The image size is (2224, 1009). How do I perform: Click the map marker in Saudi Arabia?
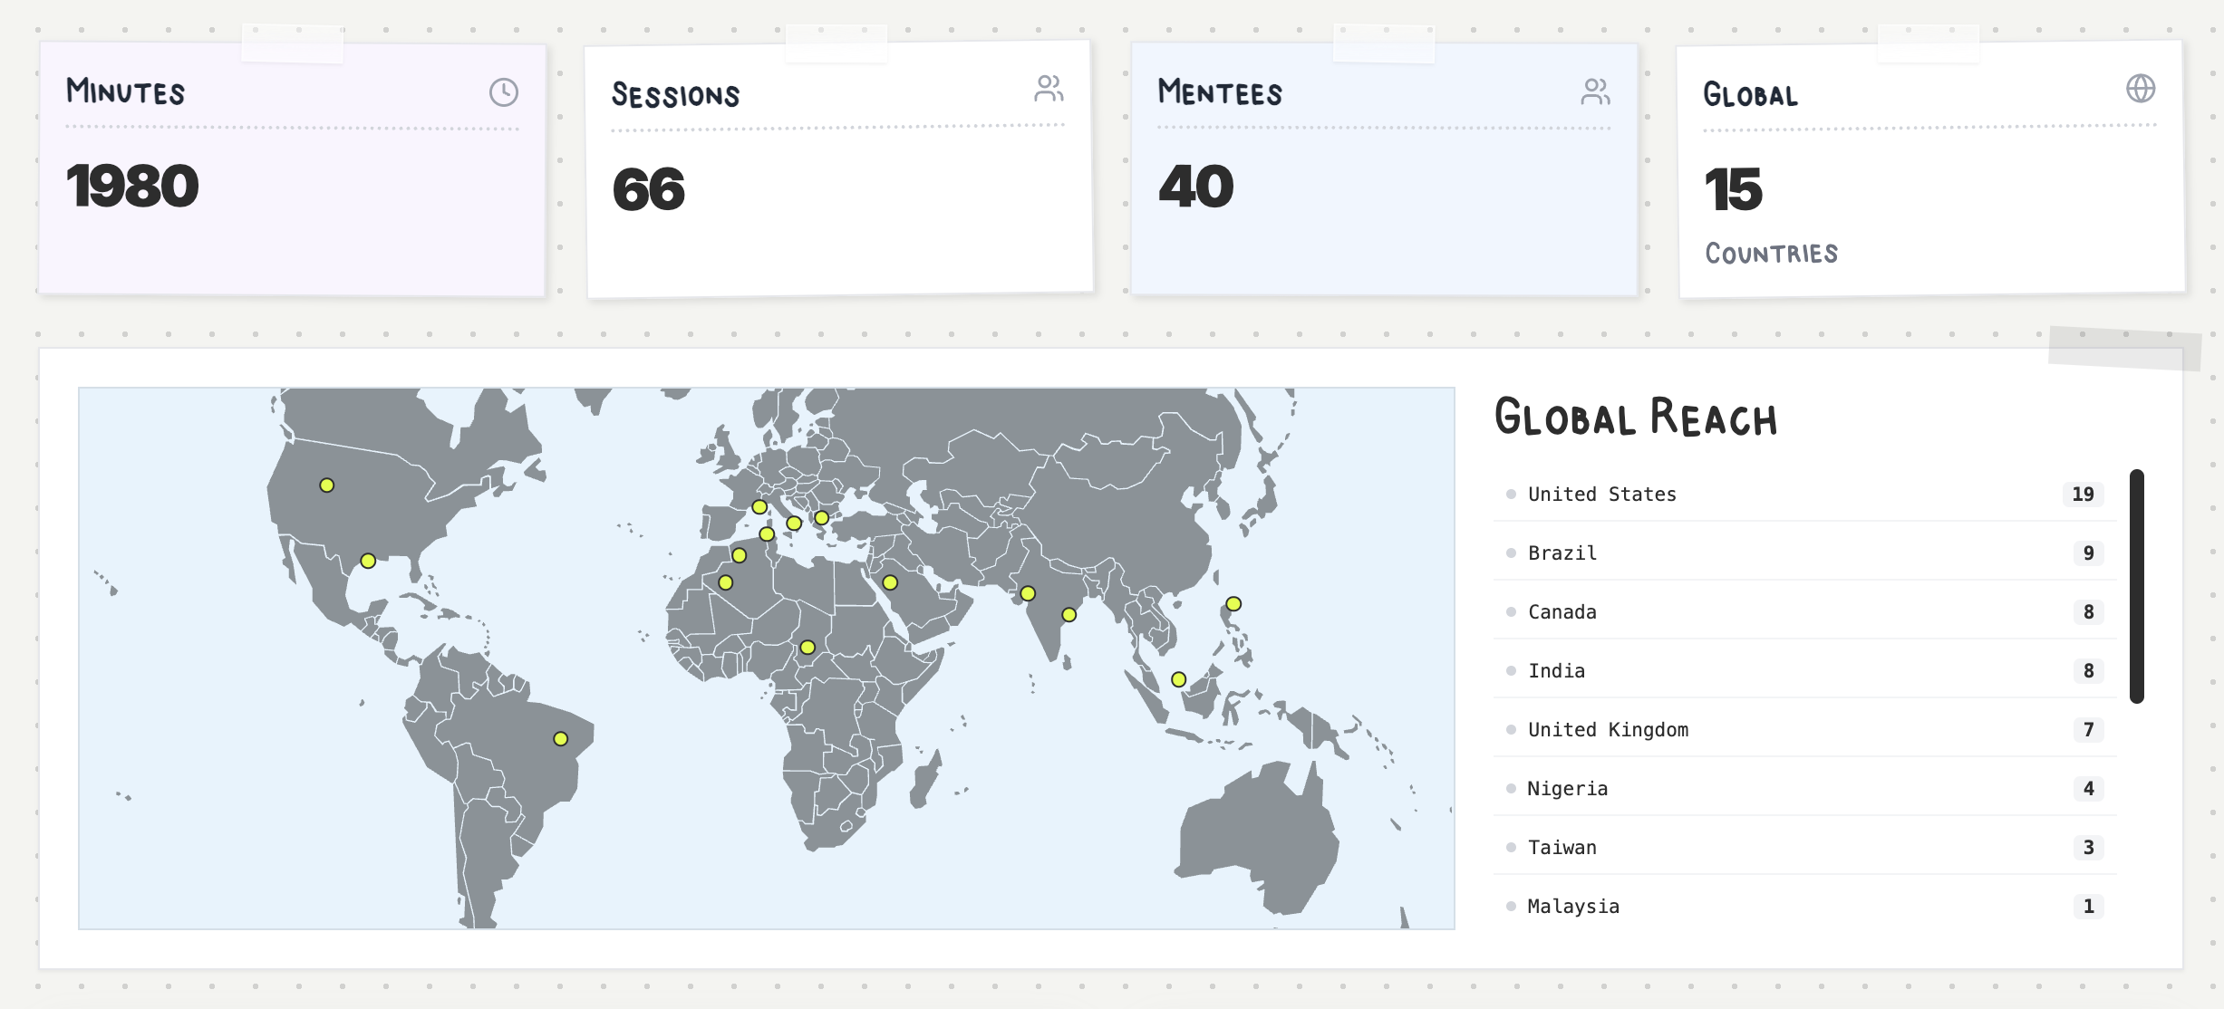[890, 582]
